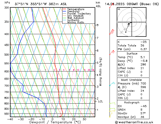
Task: Click the Most Unstable theta-e value 296
Action: (x=143, y=87)
